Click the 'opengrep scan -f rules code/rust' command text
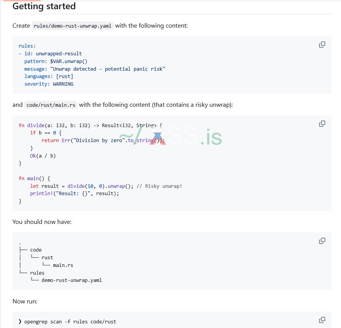This screenshot has height=328, width=341. pos(70,322)
